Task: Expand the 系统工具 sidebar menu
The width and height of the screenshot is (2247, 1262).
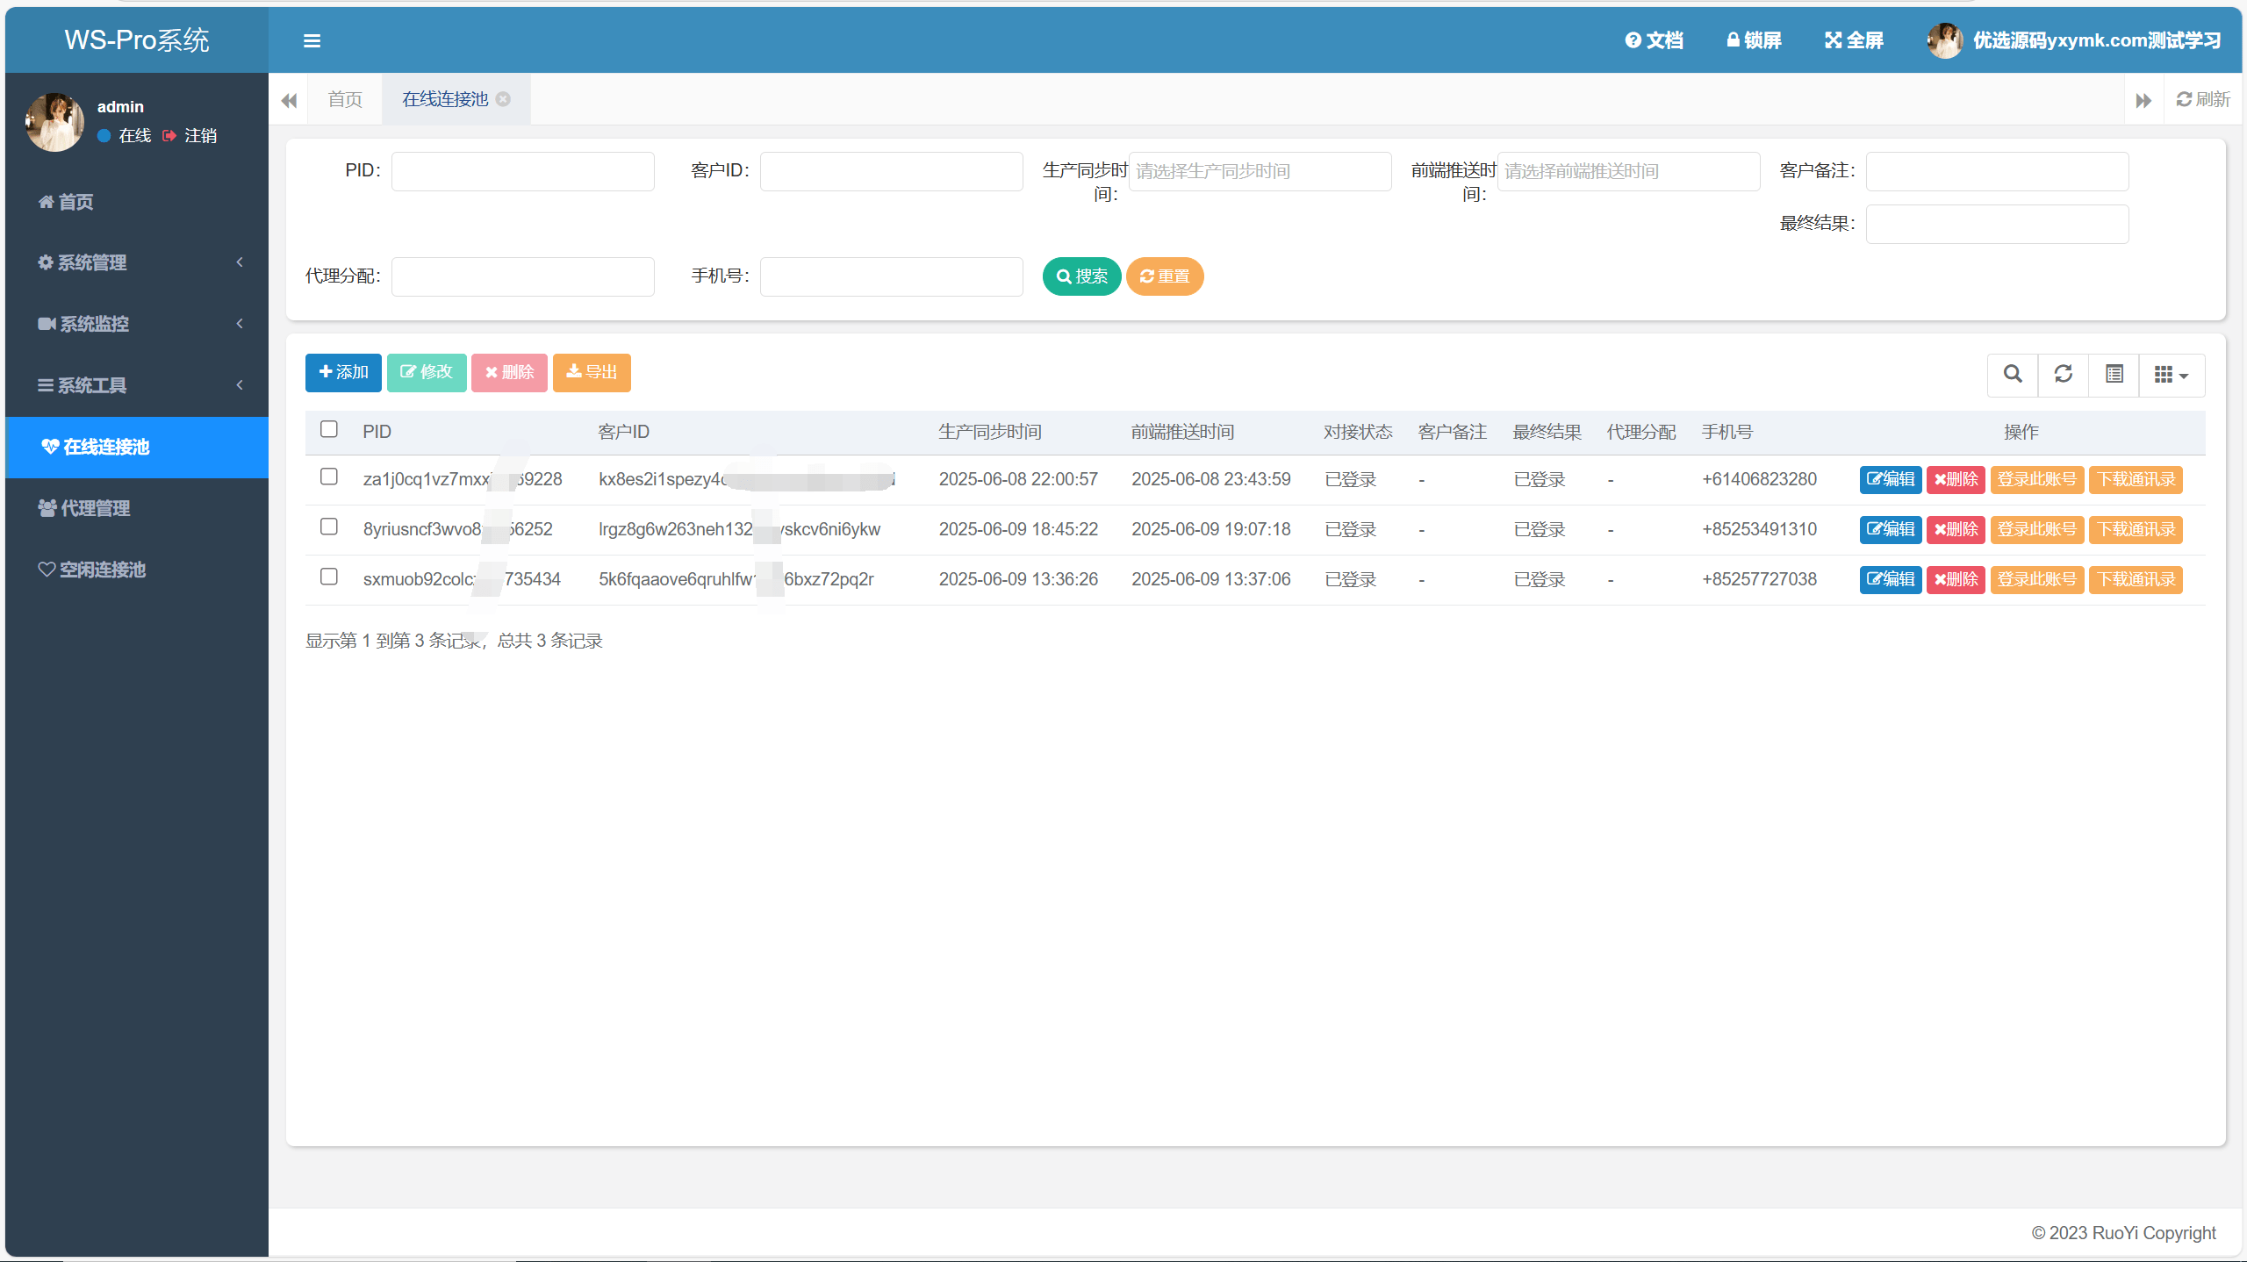Action: pos(137,385)
